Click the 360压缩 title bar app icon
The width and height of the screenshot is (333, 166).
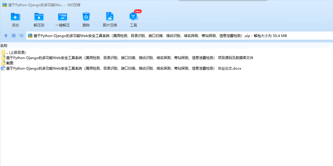pyautogui.click(x=5, y=5)
